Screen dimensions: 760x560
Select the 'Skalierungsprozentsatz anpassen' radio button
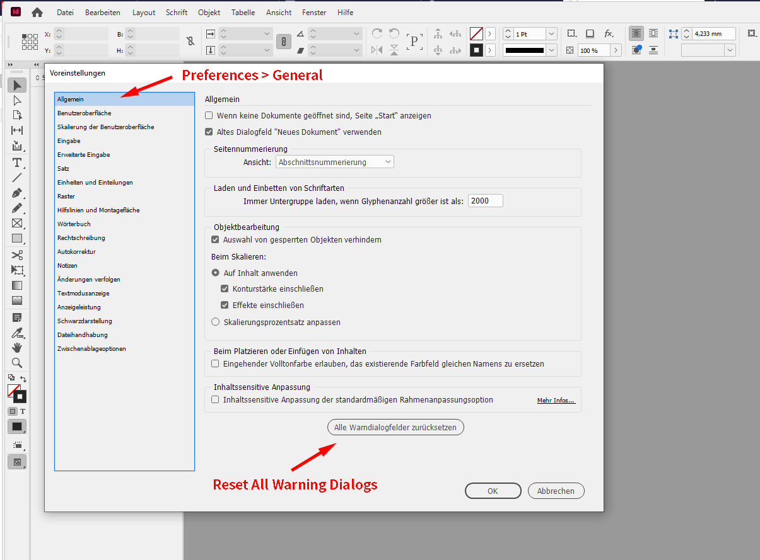coord(215,321)
